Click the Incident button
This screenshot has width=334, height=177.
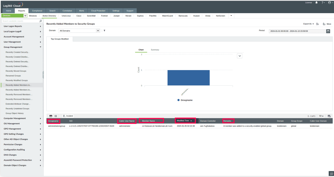[x=68, y=116]
